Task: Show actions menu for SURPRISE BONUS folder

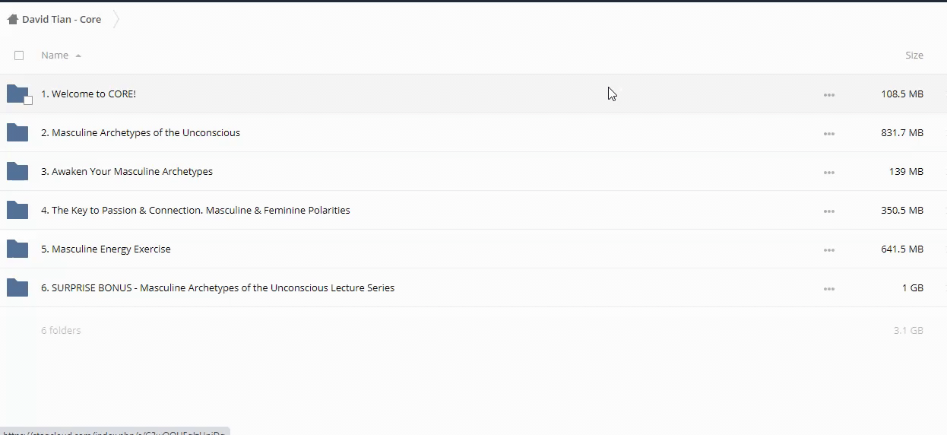Action: click(828, 289)
